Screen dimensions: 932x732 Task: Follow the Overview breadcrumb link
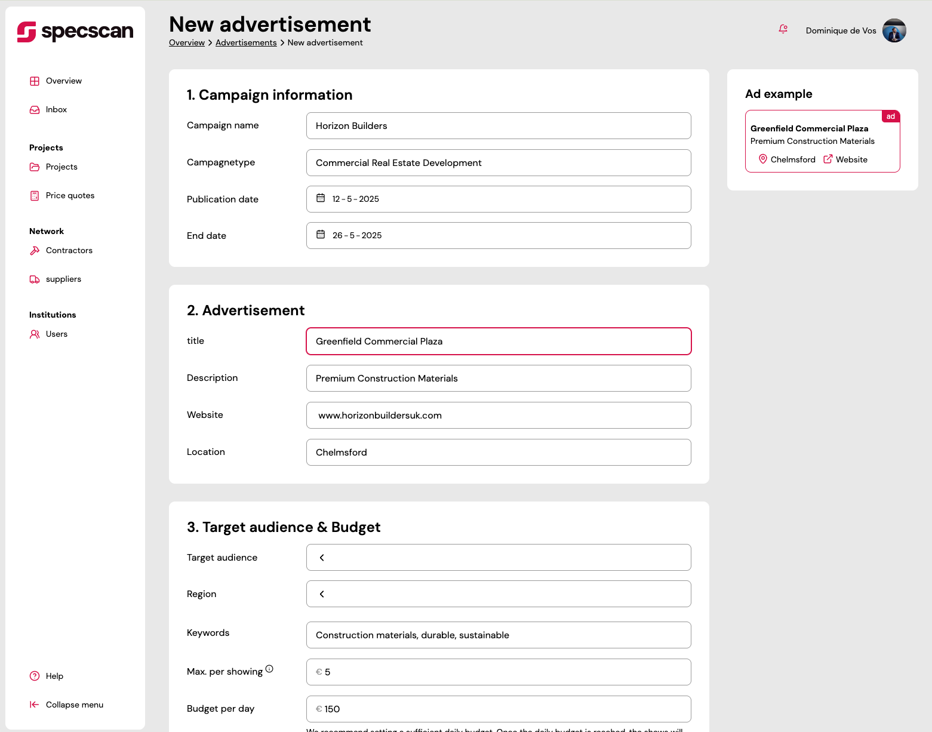tap(187, 42)
